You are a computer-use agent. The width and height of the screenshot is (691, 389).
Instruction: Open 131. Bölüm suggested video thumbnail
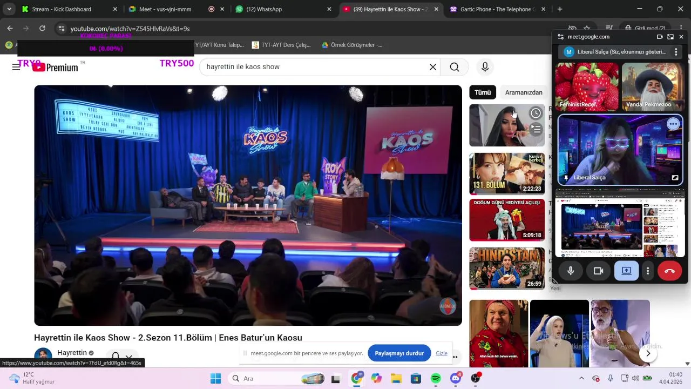tap(507, 173)
